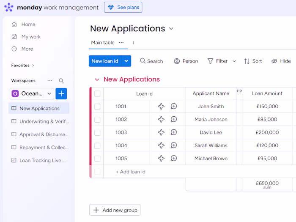
Task: Collapse the New Applications group chevron
Action: (97, 79)
